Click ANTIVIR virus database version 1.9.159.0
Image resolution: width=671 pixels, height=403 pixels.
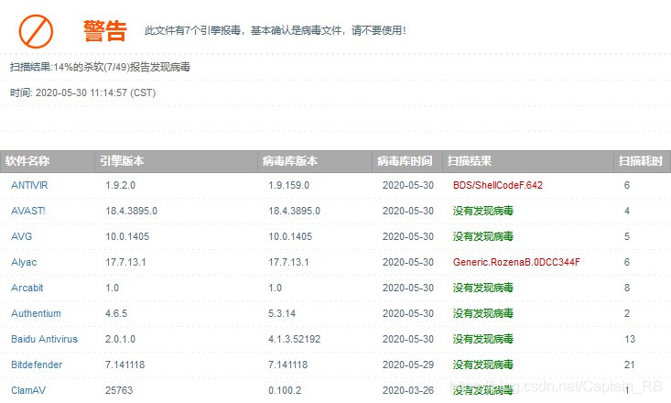point(289,185)
